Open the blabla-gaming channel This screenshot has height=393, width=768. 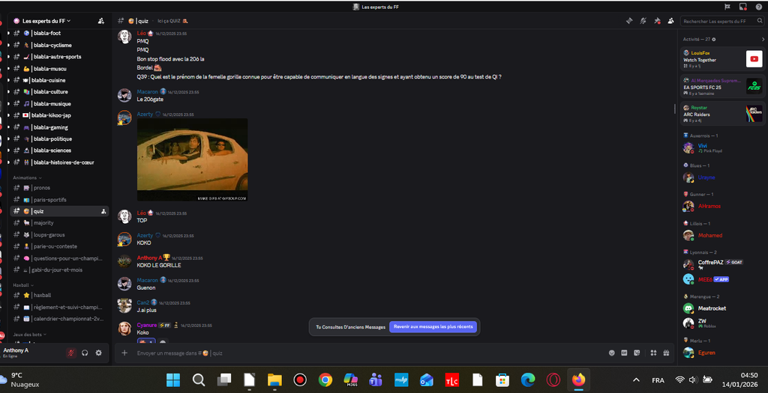52,127
